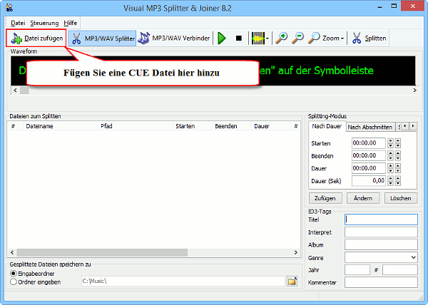Screen dimensions: 428x305
Task: Click the Löschen button
Action: click(401, 198)
